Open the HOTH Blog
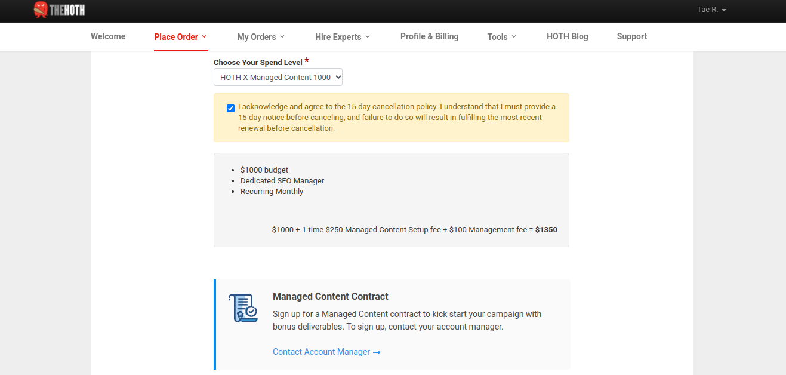This screenshot has width=786, height=375. pos(568,36)
